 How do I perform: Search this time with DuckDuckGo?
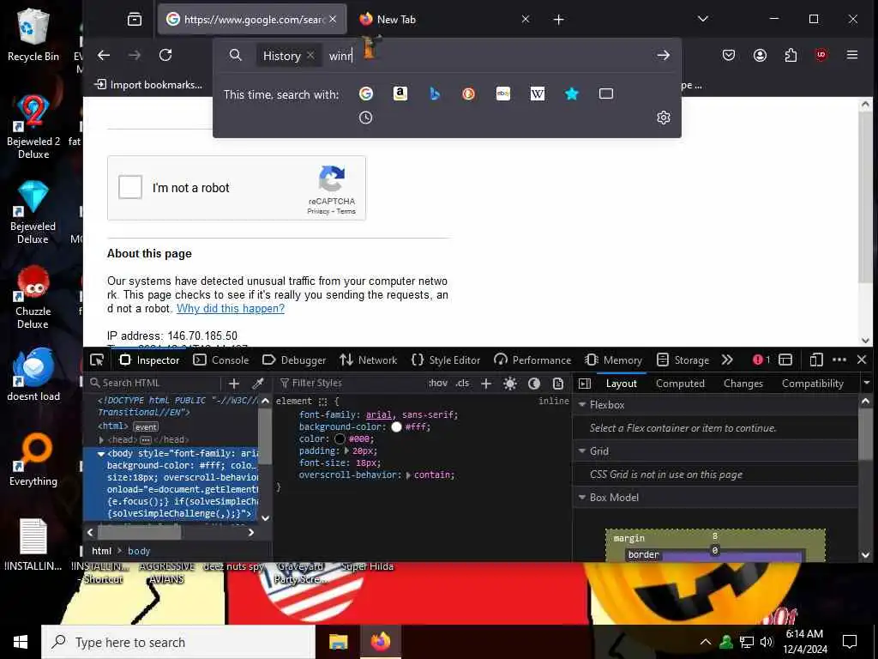(x=469, y=94)
